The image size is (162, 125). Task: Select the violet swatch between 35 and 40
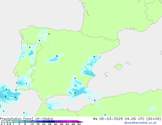[63, 122]
